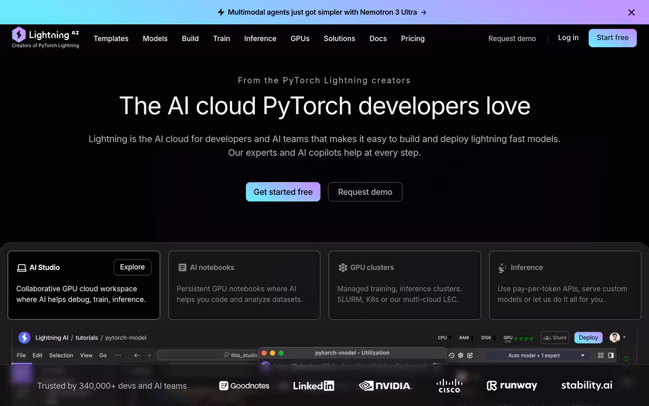The width and height of the screenshot is (649, 406).
Task: Close the Nemotron announcement banner
Action: click(631, 12)
